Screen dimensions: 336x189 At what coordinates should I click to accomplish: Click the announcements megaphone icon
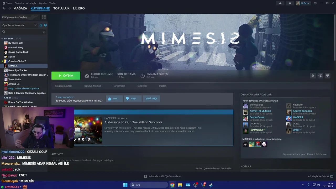pos(280,3)
